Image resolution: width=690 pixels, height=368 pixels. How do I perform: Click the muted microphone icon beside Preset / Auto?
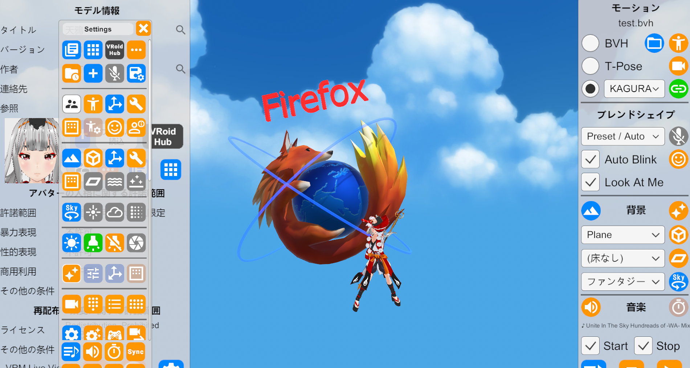[678, 136]
